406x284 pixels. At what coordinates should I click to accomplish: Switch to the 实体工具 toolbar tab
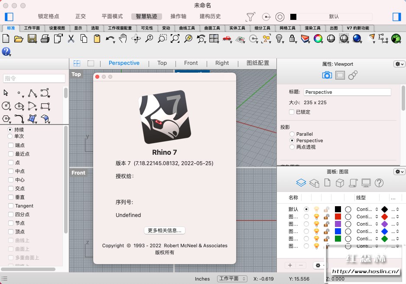pyautogui.click(x=237, y=28)
